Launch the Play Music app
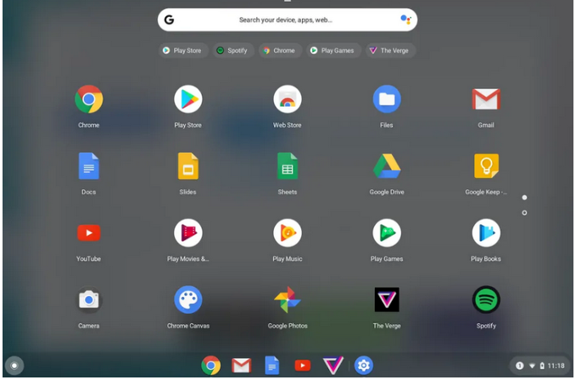 pyautogui.click(x=288, y=232)
